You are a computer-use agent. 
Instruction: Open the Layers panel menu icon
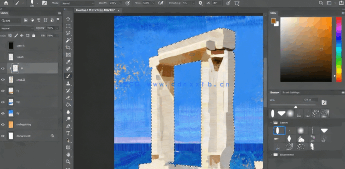pyautogui.click(x=59, y=13)
